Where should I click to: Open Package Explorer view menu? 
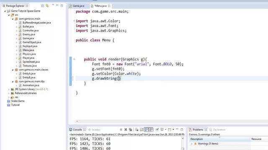pyautogui.click(x=53, y=5)
